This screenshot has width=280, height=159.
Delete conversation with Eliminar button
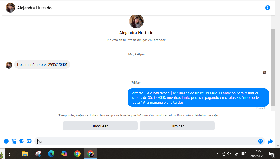click(177, 126)
